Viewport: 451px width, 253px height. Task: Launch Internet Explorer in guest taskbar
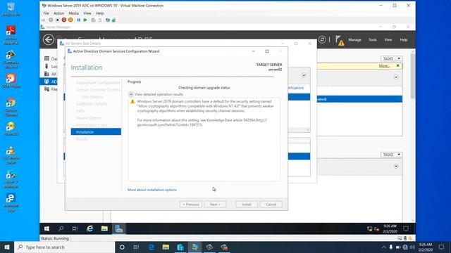[x=90, y=228]
